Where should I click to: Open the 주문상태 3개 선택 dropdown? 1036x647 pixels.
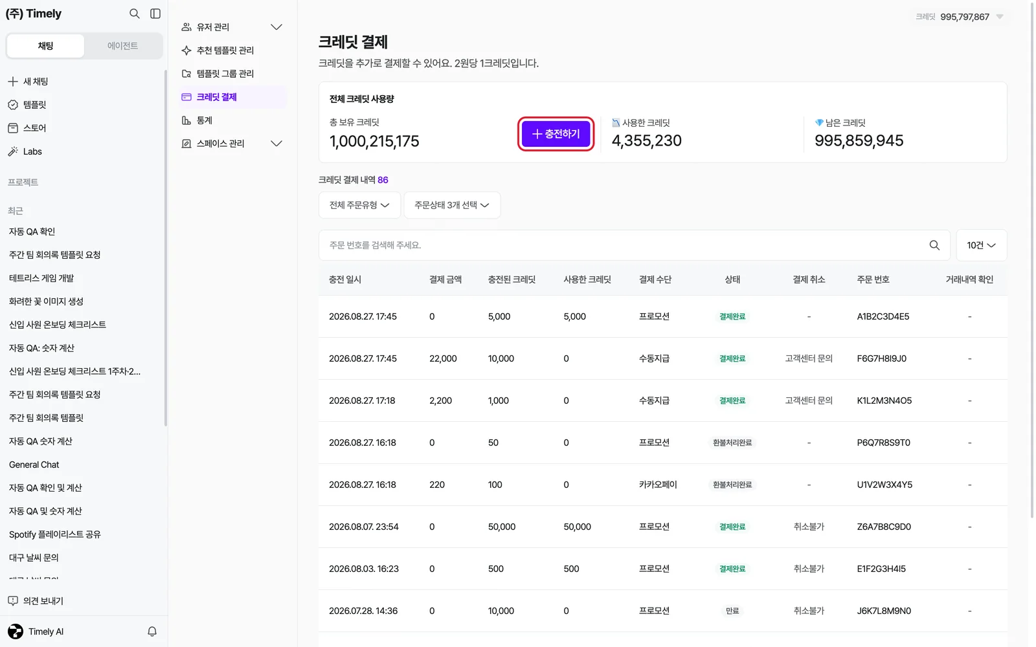[452, 205]
